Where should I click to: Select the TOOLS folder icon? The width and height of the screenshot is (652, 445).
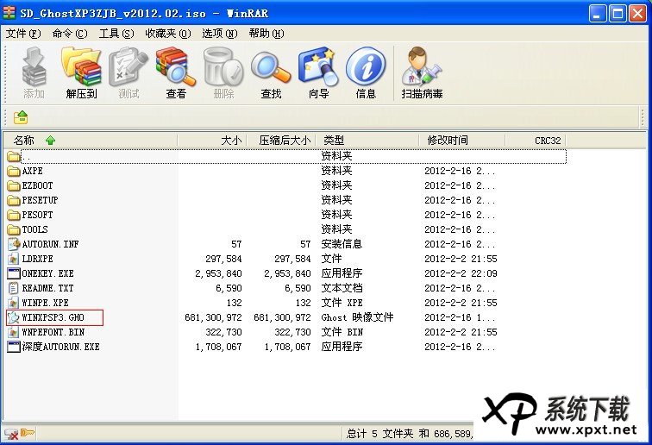[x=14, y=229]
